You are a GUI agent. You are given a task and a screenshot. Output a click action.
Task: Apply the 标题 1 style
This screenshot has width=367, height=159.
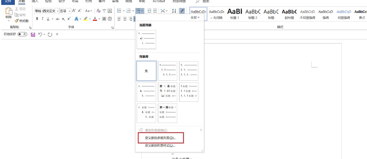234,14
